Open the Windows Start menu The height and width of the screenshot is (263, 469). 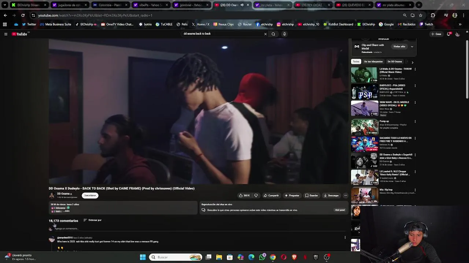click(x=143, y=257)
